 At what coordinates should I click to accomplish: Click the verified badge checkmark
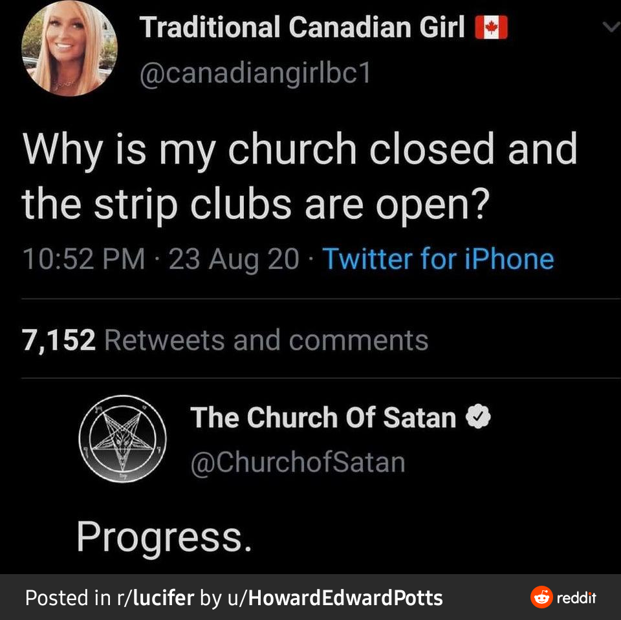pyautogui.click(x=479, y=418)
